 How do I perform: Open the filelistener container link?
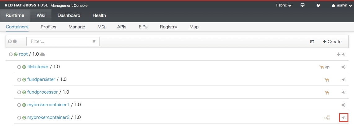pos(38,67)
